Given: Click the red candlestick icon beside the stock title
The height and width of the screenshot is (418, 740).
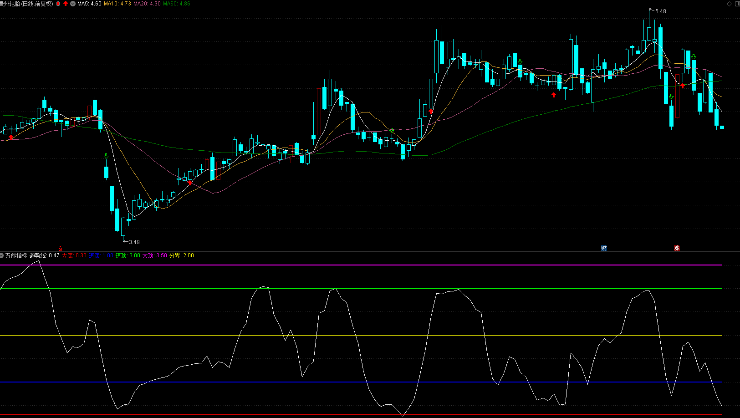Looking at the screenshot, I should pyautogui.click(x=58, y=4).
